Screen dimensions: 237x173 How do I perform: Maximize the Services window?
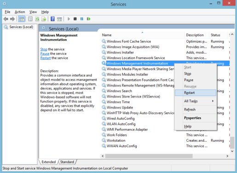click(x=219, y=3)
